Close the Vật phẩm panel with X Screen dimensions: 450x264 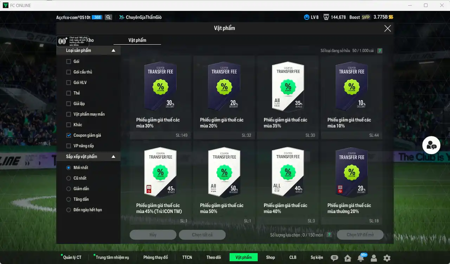[387, 28]
